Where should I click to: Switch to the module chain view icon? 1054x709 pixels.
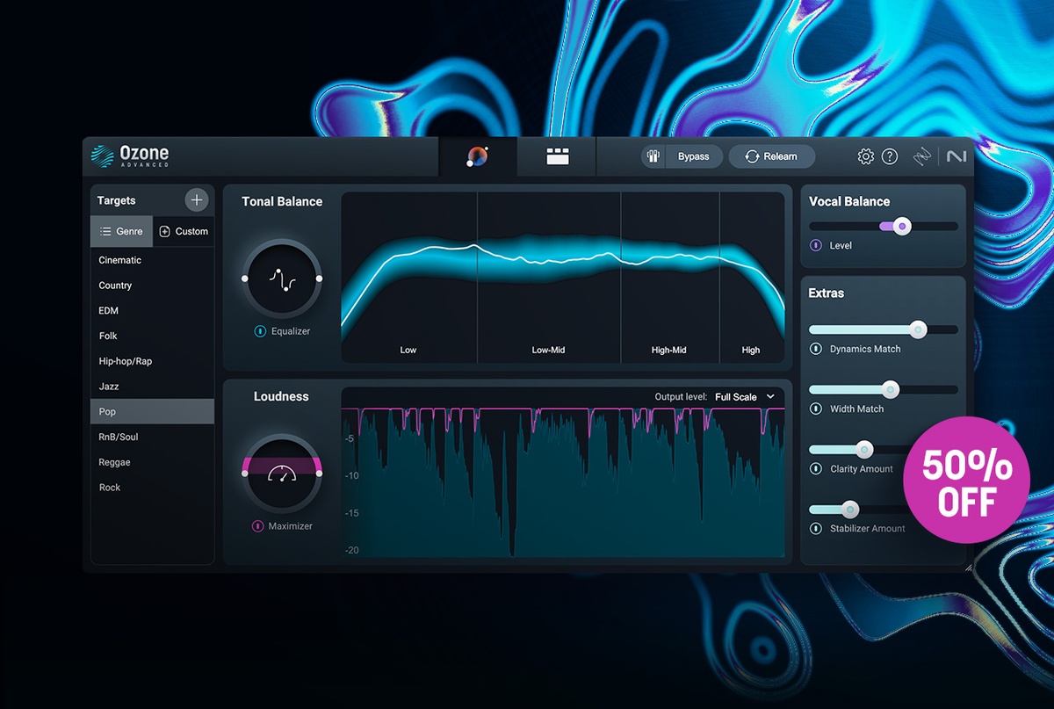[x=558, y=156]
